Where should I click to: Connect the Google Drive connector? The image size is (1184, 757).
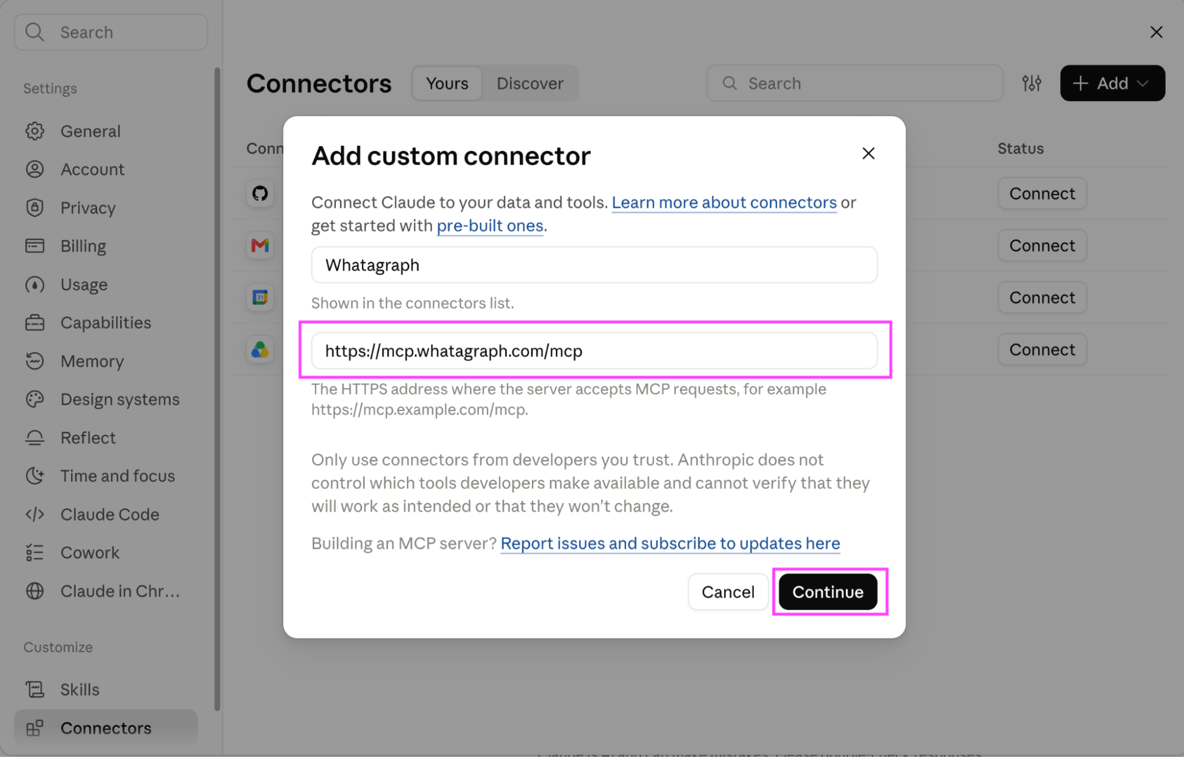tap(1042, 349)
